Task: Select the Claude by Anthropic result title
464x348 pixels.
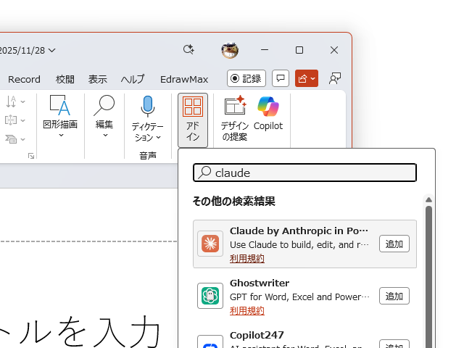Action: [x=299, y=231]
